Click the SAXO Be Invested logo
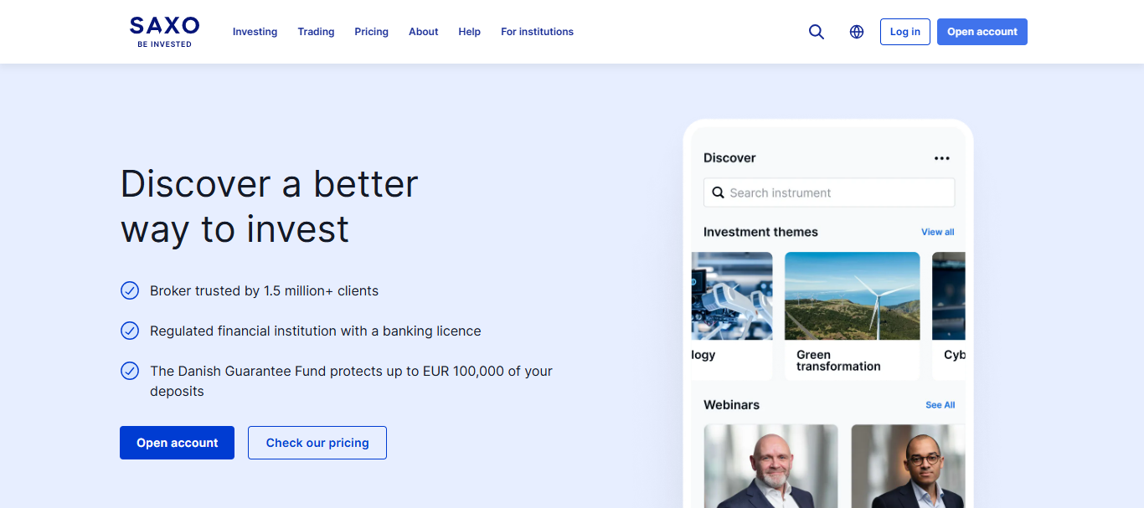 click(164, 32)
